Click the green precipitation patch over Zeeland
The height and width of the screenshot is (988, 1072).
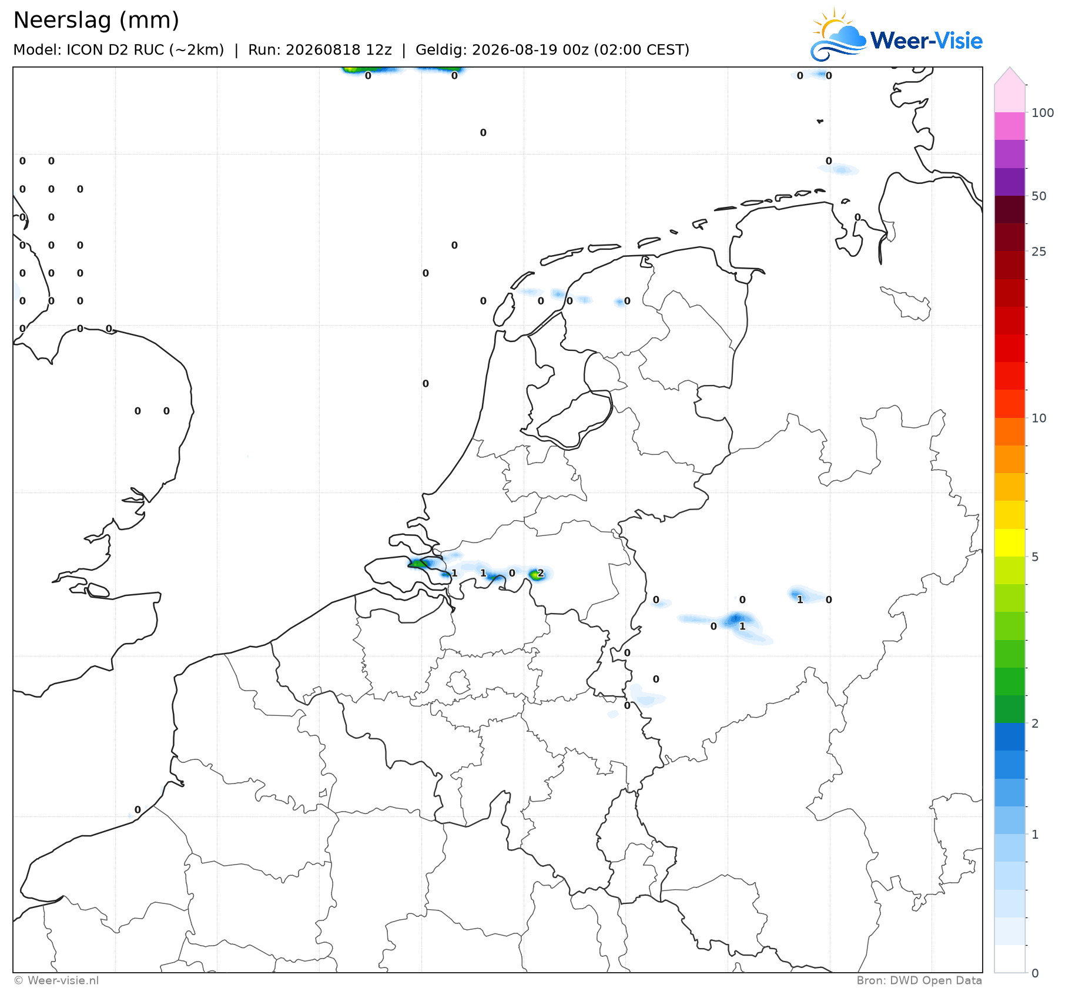[x=418, y=564]
